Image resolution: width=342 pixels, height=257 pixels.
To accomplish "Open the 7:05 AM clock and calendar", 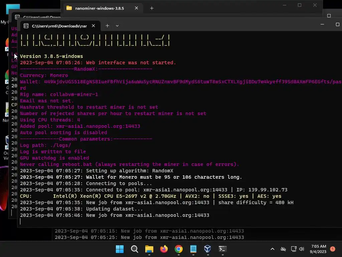I will click(318, 249).
